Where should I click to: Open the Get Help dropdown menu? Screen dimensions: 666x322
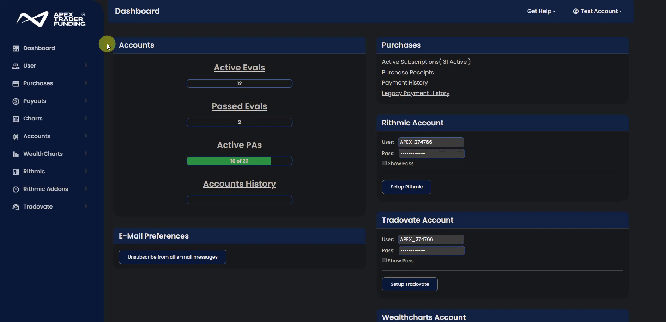(541, 11)
